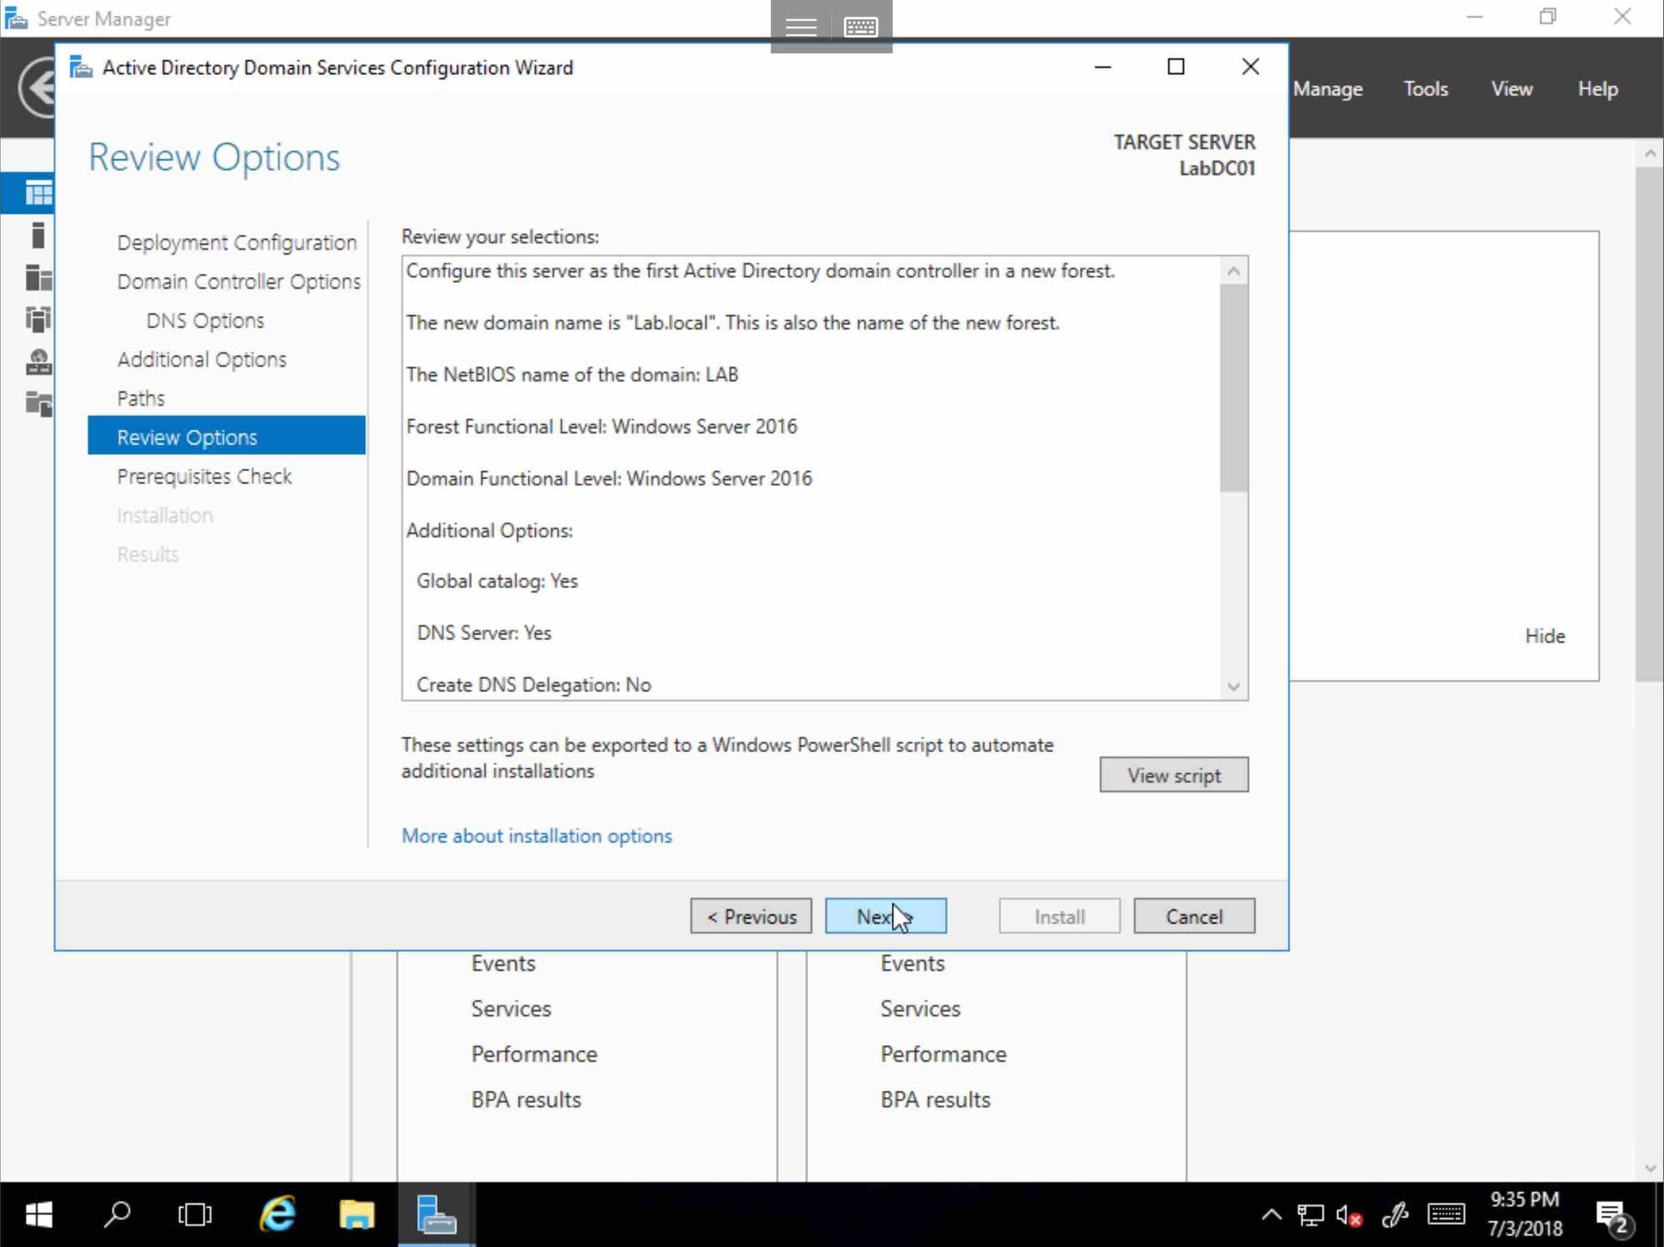
Task: Click the Previous button
Action: [x=750, y=916]
